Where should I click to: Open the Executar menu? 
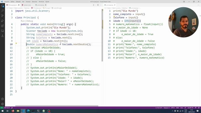(x=35, y=2)
